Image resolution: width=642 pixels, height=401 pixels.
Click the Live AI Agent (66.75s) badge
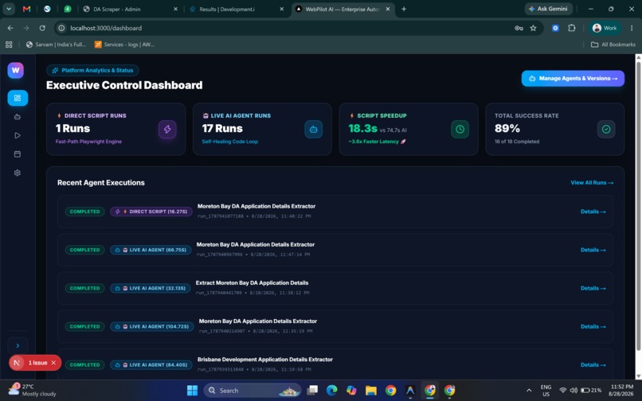pyautogui.click(x=151, y=250)
